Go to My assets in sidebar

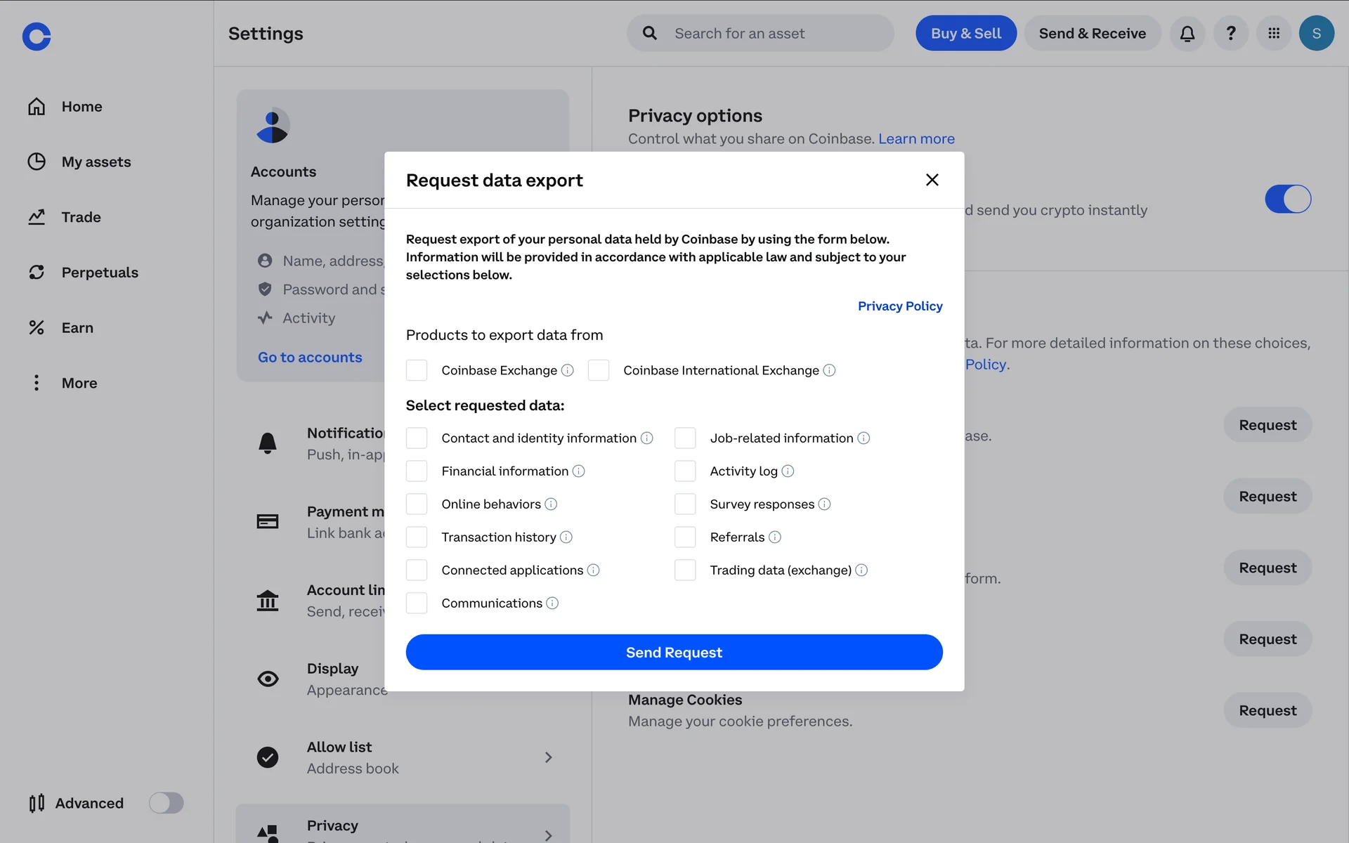[96, 162]
